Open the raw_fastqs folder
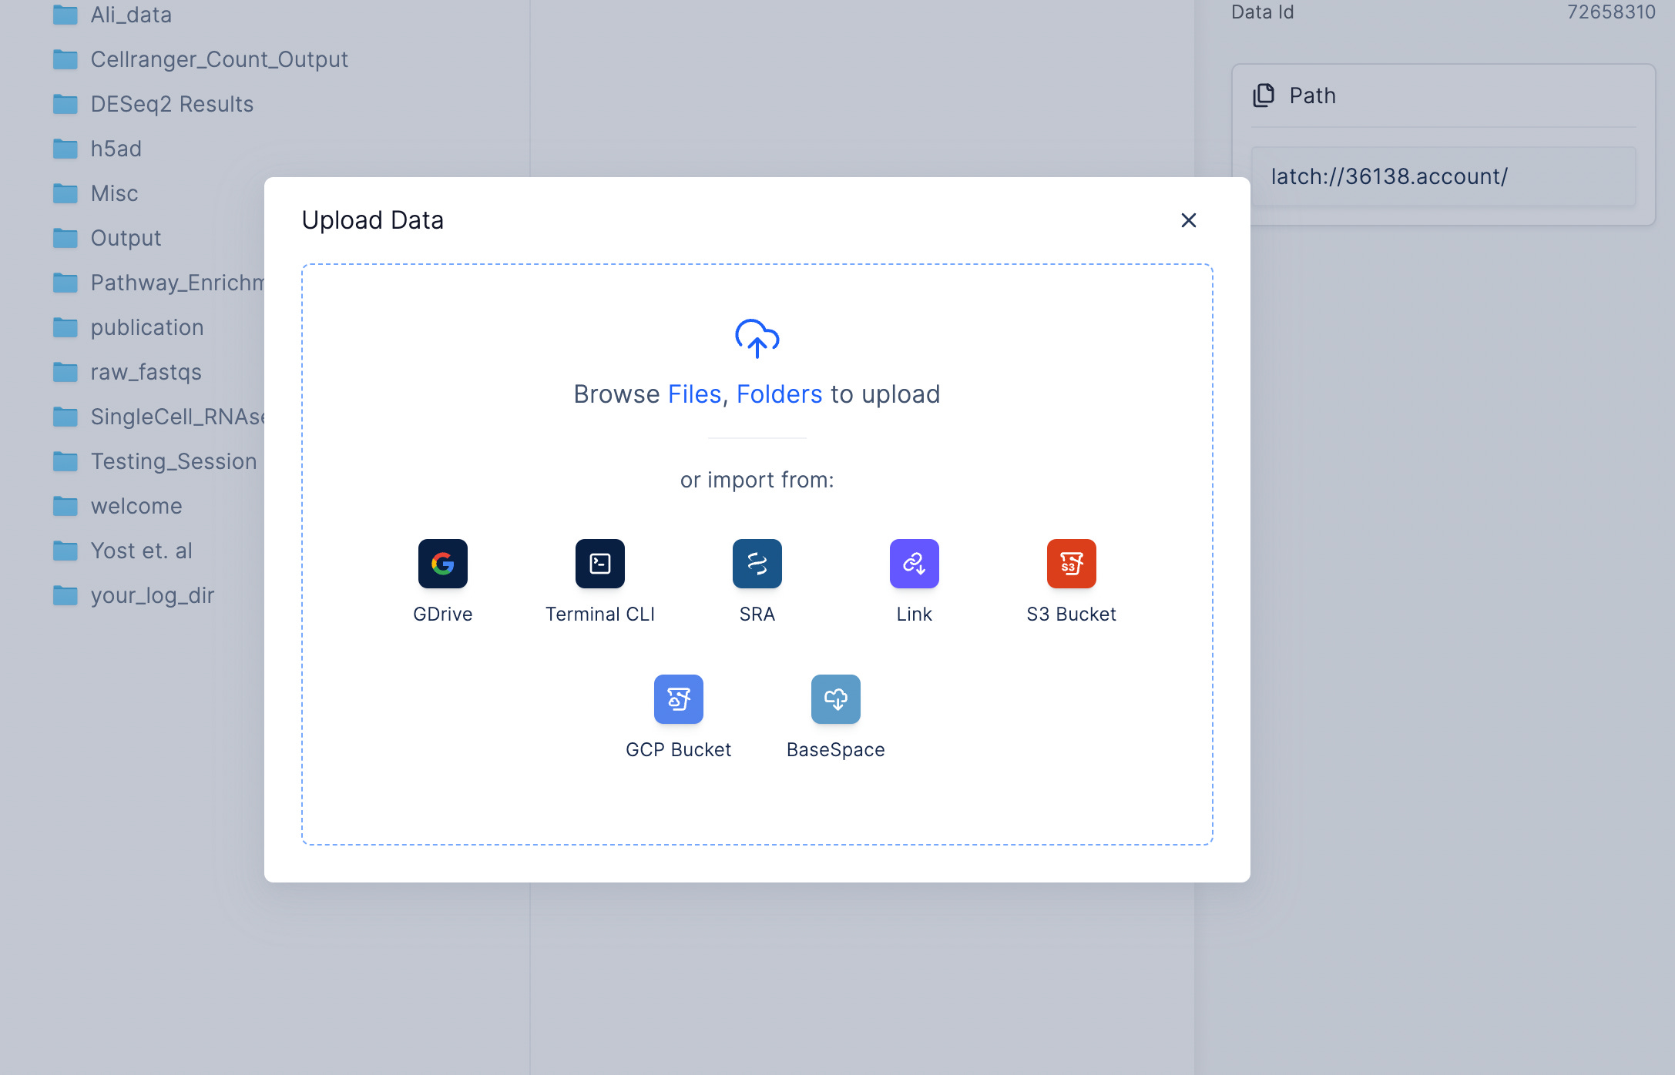Screen dimensions: 1675x1075 pyautogui.click(x=127, y=372)
